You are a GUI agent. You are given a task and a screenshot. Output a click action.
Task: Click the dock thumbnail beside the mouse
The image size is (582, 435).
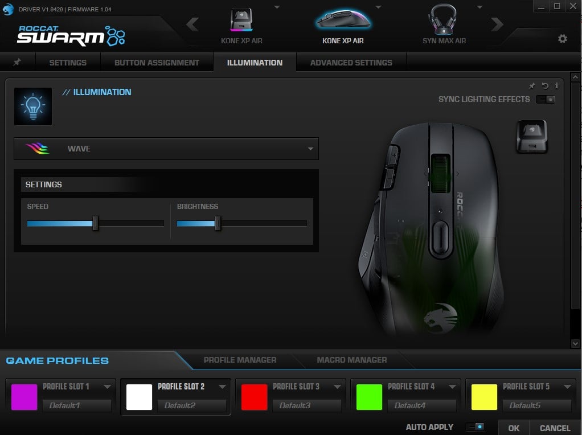pyautogui.click(x=532, y=137)
